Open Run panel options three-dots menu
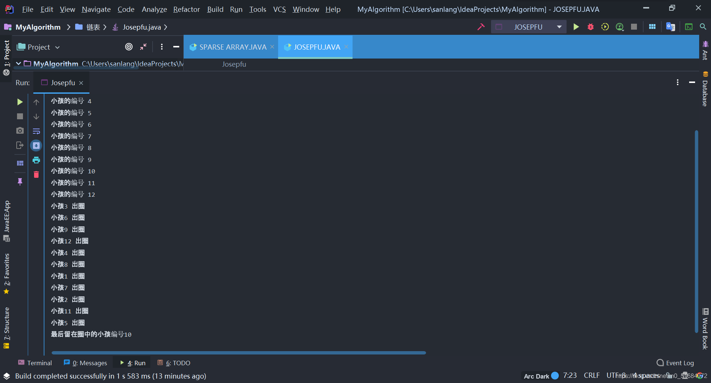The width and height of the screenshot is (711, 383). 678,82
